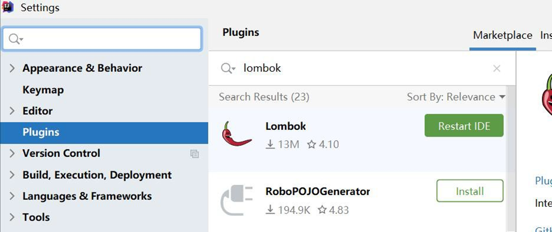Open plugin search options magnifier icon

[227, 68]
